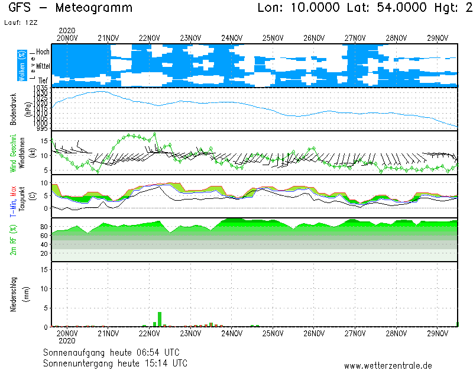Click the "(kt)" unit label
Screen dimensions: 473x370
point(33,153)
